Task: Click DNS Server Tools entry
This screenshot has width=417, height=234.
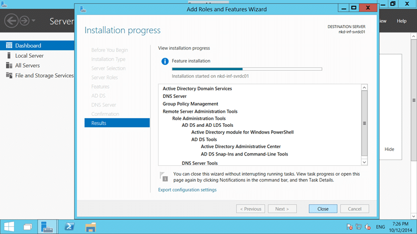Action: (200, 163)
